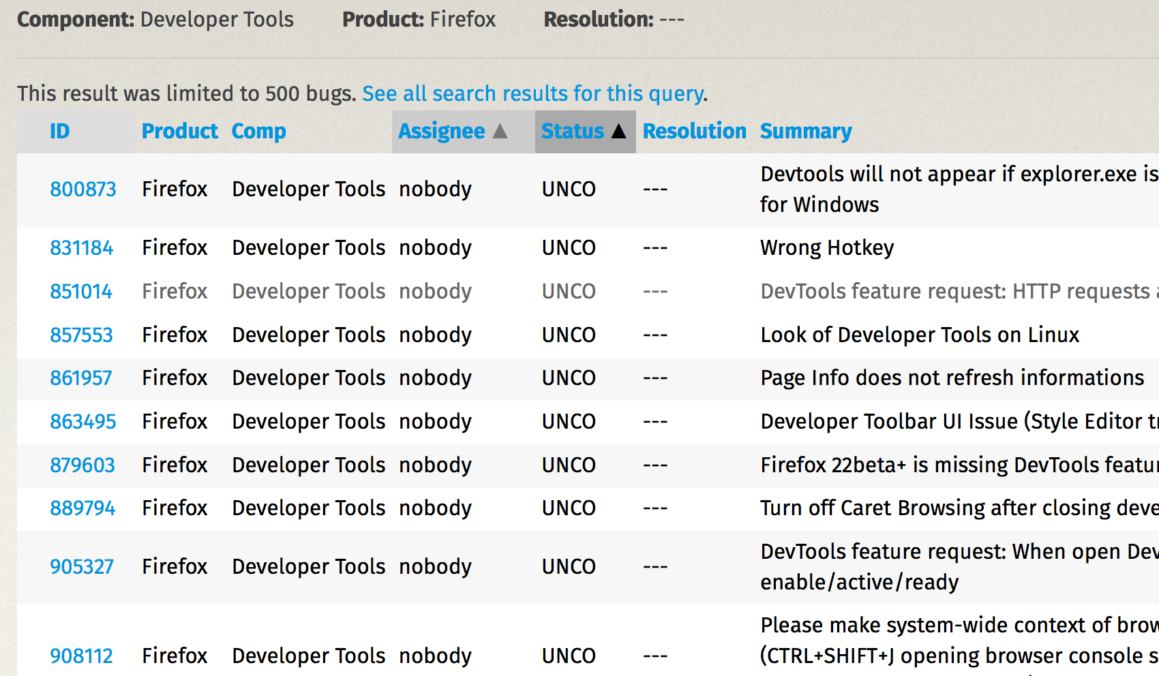Image resolution: width=1159 pixels, height=676 pixels.
Task: Sort by the ID column header
Action: pyautogui.click(x=60, y=131)
